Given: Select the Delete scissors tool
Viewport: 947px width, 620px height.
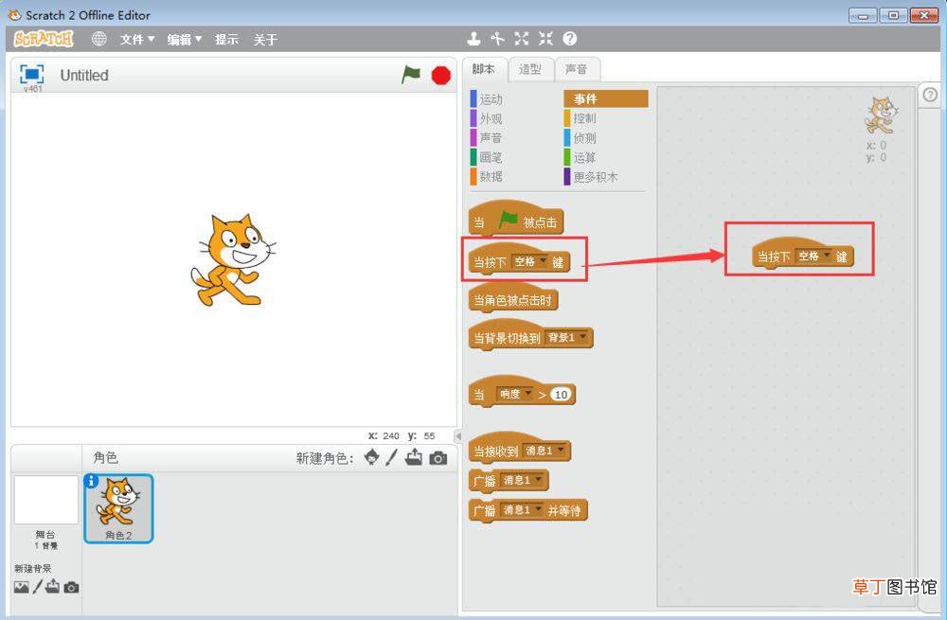Looking at the screenshot, I should [497, 39].
